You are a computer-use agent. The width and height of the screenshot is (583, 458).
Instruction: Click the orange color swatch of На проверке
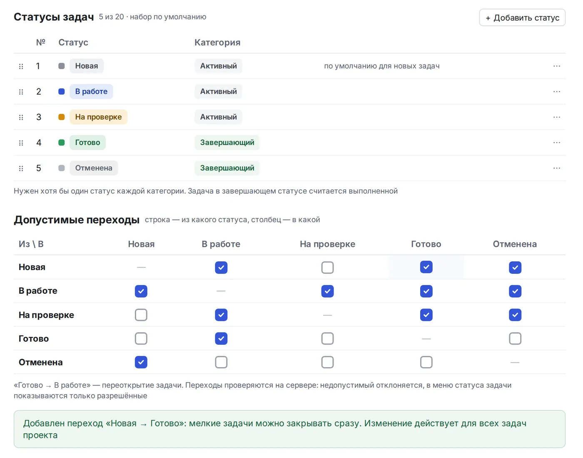point(62,117)
